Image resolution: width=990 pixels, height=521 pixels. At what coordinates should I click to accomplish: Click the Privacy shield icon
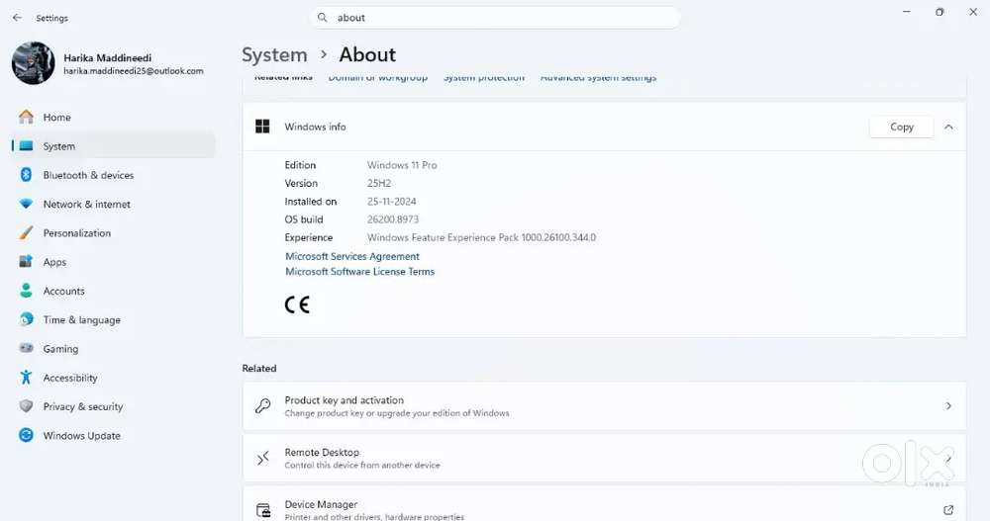26,406
